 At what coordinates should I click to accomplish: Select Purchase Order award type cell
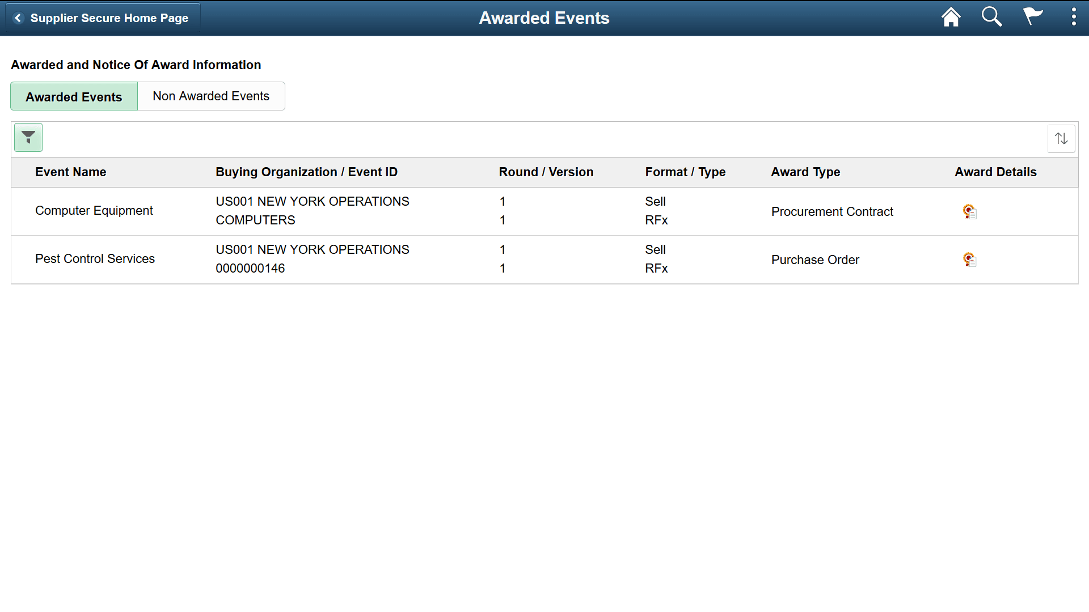815,260
